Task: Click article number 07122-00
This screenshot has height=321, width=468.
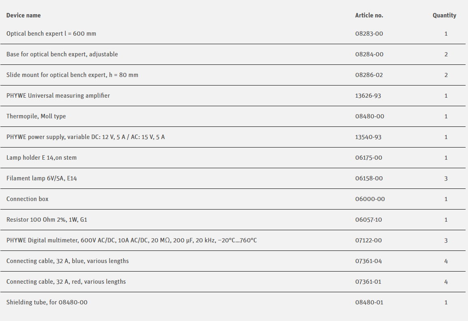Action: (368, 240)
